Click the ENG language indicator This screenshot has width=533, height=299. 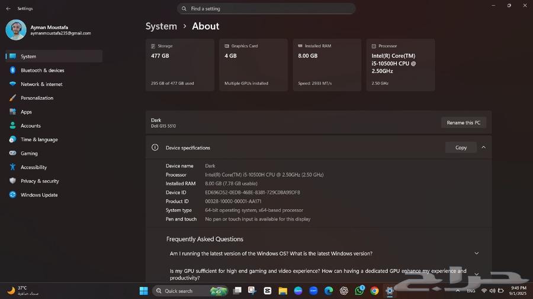[x=471, y=291]
